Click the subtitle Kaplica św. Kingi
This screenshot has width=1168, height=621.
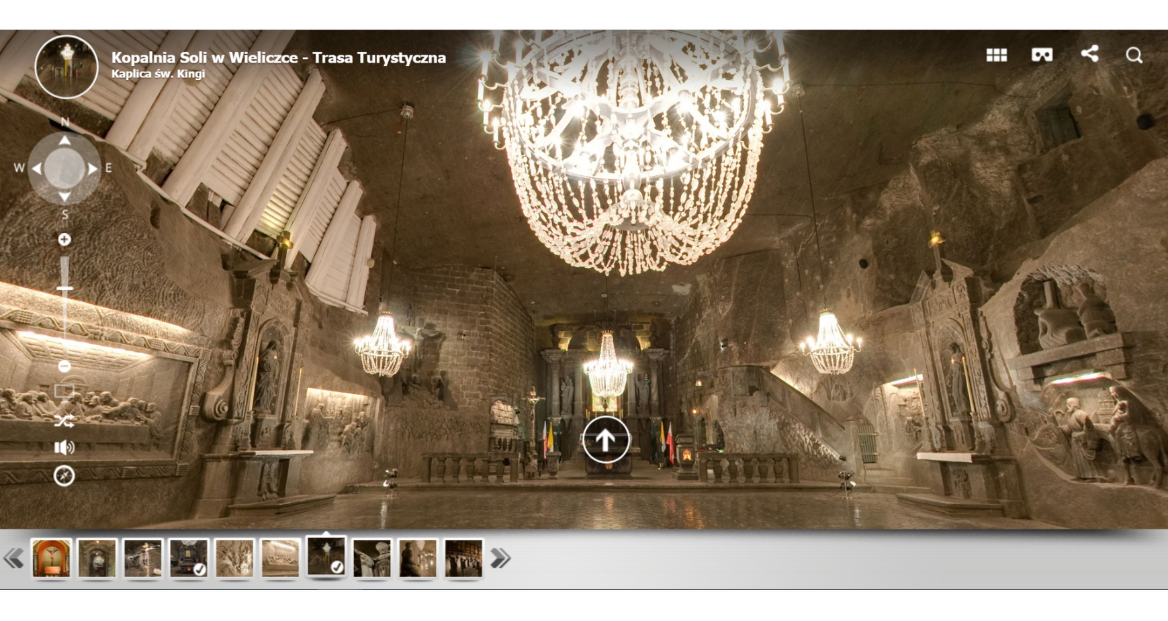tap(158, 74)
